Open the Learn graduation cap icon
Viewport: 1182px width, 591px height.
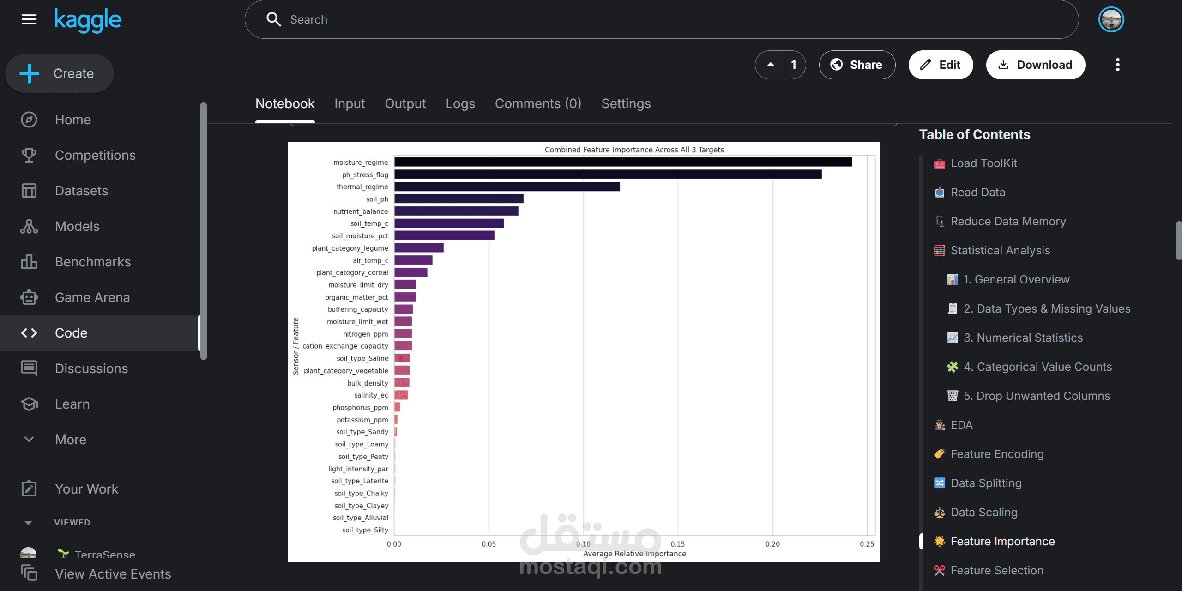29,404
